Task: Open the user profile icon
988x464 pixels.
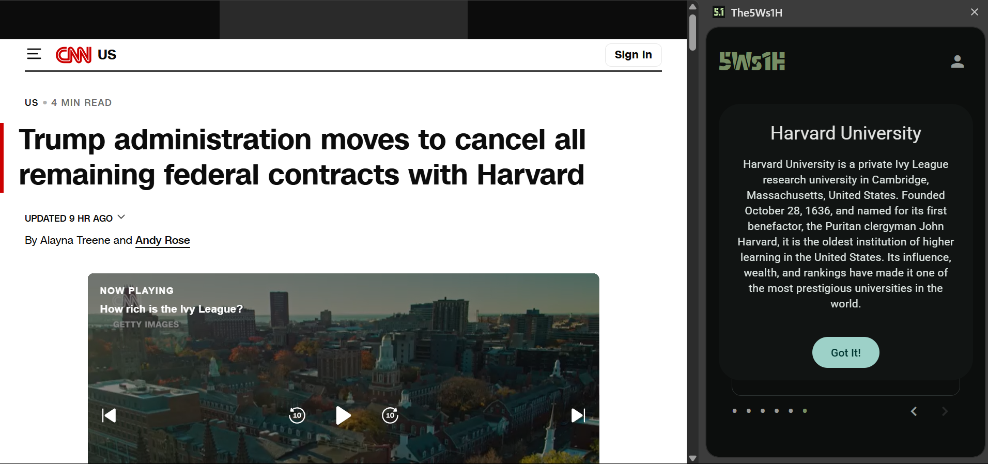Action: tap(958, 61)
